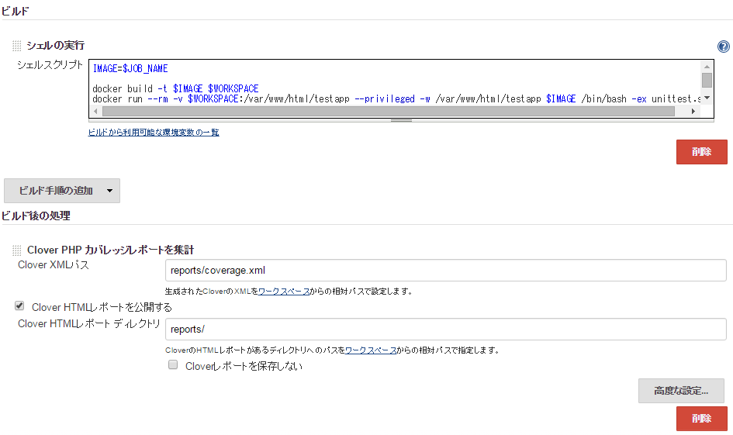This screenshot has width=733, height=435.
Task: Click the script box's right scroll arrow
Action: [x=693, y=112]
